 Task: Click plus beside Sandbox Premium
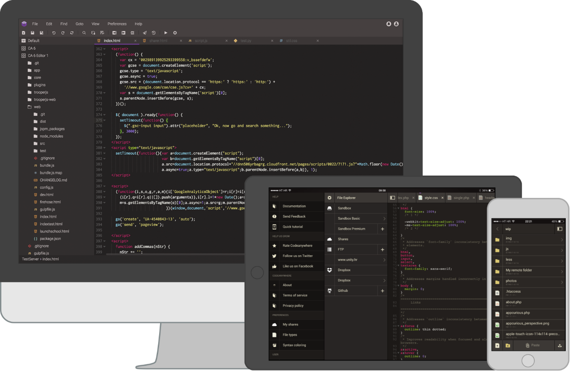point(383,229)
